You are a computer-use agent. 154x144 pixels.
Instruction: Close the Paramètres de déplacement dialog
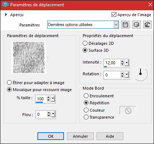click(150, 5)
